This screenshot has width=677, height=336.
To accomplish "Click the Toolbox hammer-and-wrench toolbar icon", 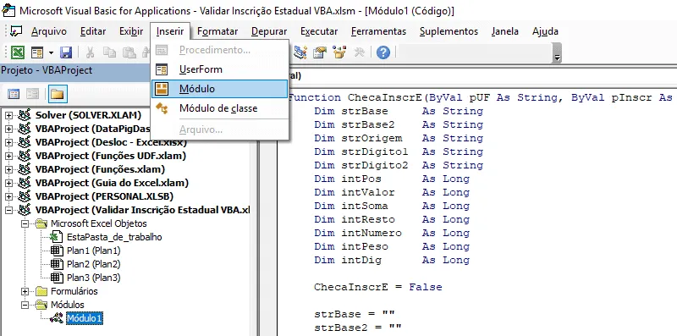I will (359, 52).
